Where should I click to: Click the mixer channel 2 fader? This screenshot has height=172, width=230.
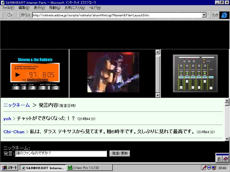tap(187, 81)
